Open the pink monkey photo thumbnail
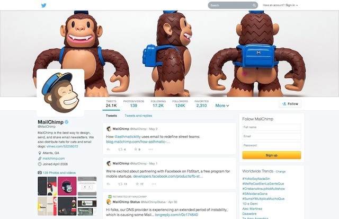This screenshot has width=339, height=219. coord(67,186)
